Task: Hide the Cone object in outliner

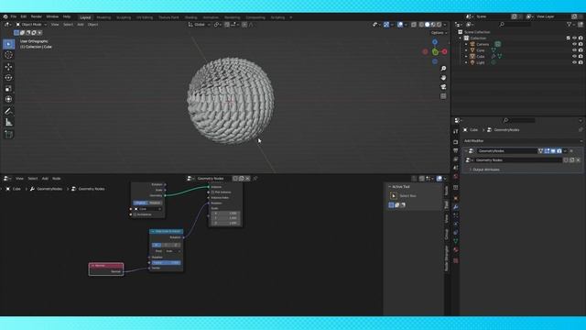Action: pos(574,50)
